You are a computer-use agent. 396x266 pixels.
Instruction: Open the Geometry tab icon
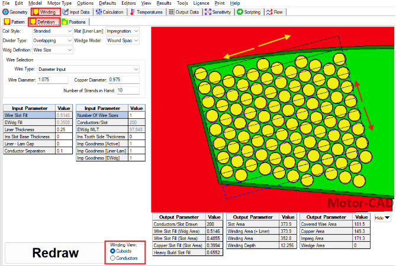[x=6, y=12]
